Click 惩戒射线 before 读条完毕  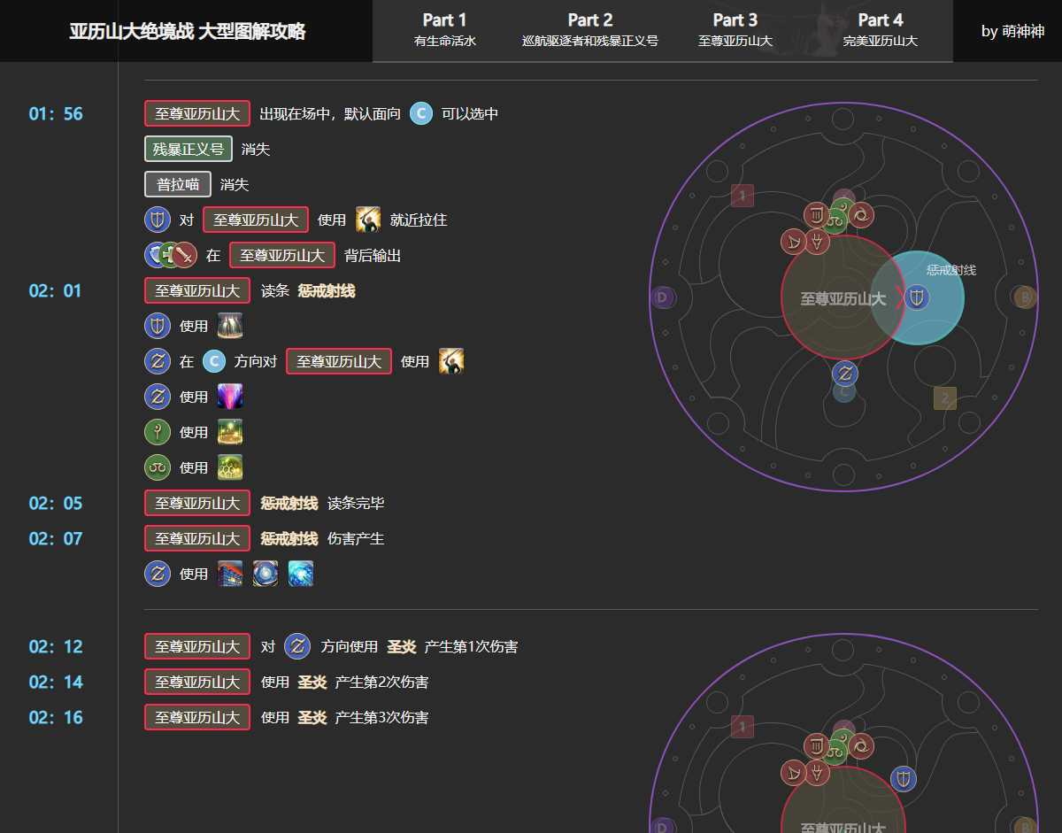289,503
